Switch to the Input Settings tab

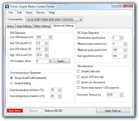click(x=24, y=26)
